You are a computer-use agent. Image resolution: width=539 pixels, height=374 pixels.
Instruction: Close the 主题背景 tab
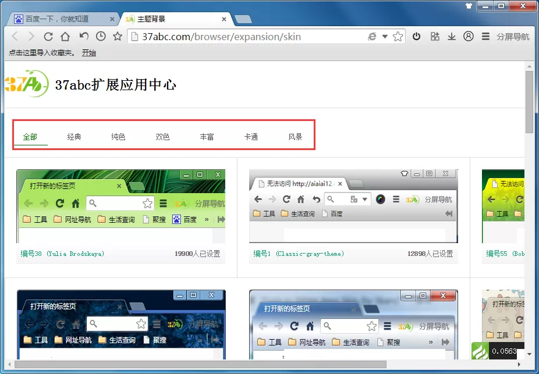(x=224, y=19)
